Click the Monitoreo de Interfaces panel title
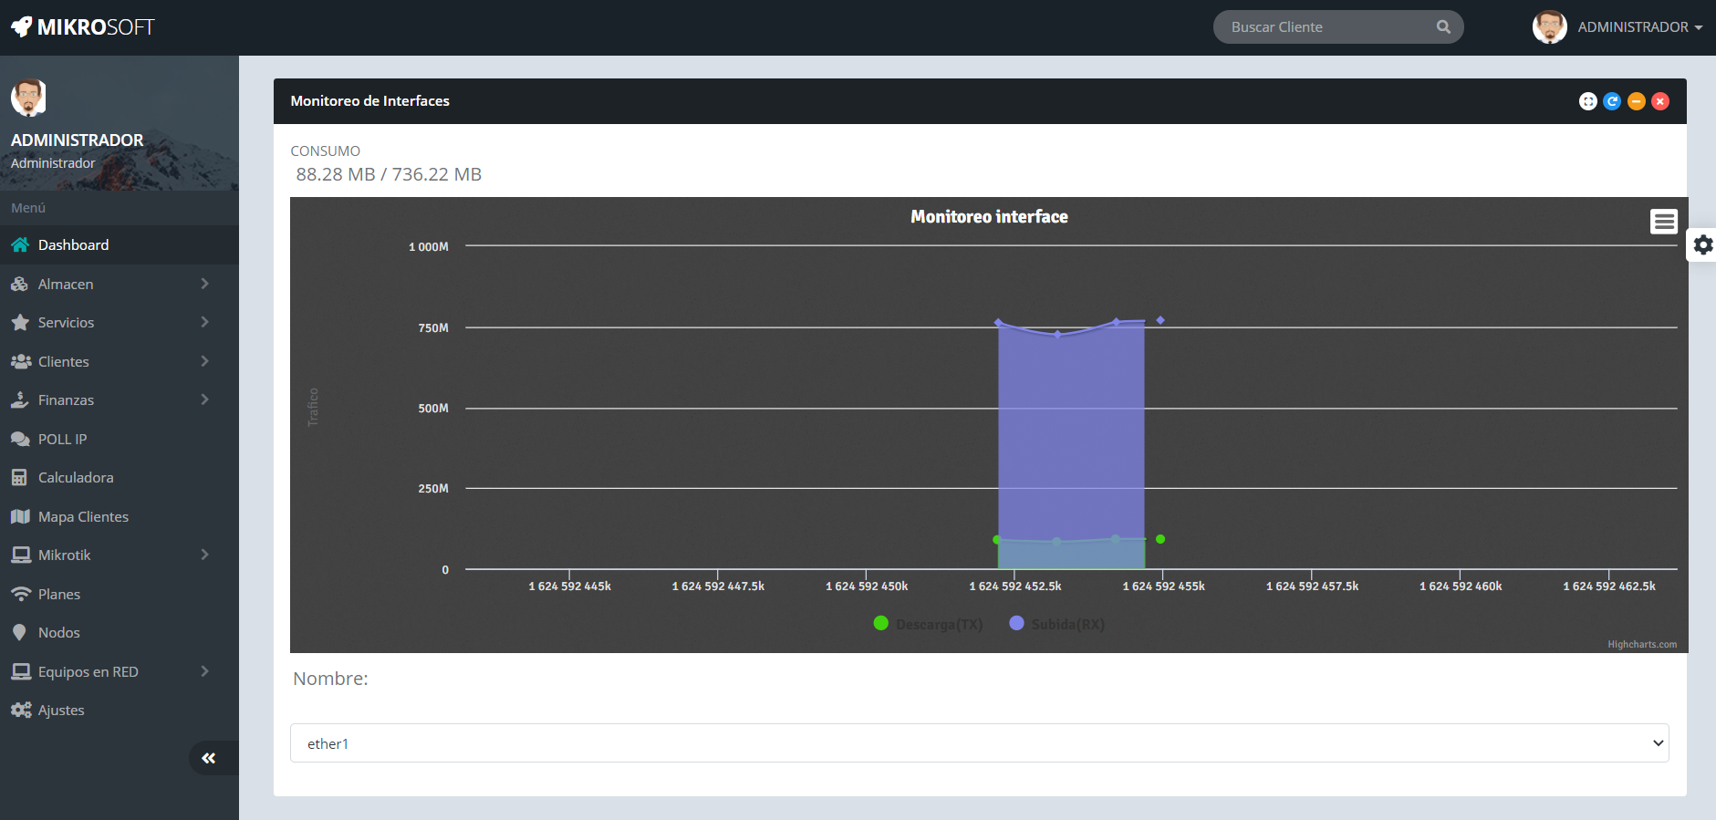 point(370,101)
